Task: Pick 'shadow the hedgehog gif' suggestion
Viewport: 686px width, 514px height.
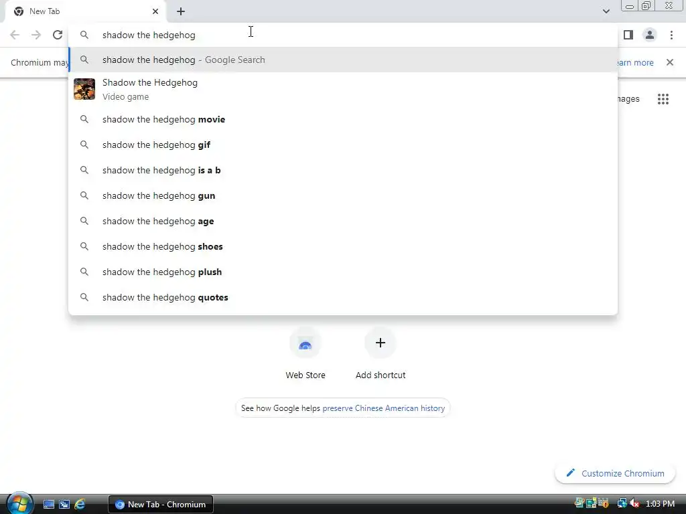Action: coord(343,145)
